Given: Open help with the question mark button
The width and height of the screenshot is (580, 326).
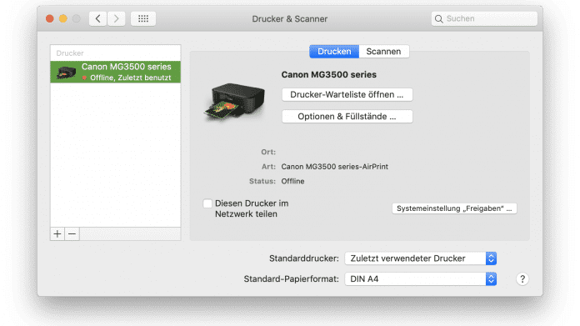Looking at the screenshot, I should point(522,279).
